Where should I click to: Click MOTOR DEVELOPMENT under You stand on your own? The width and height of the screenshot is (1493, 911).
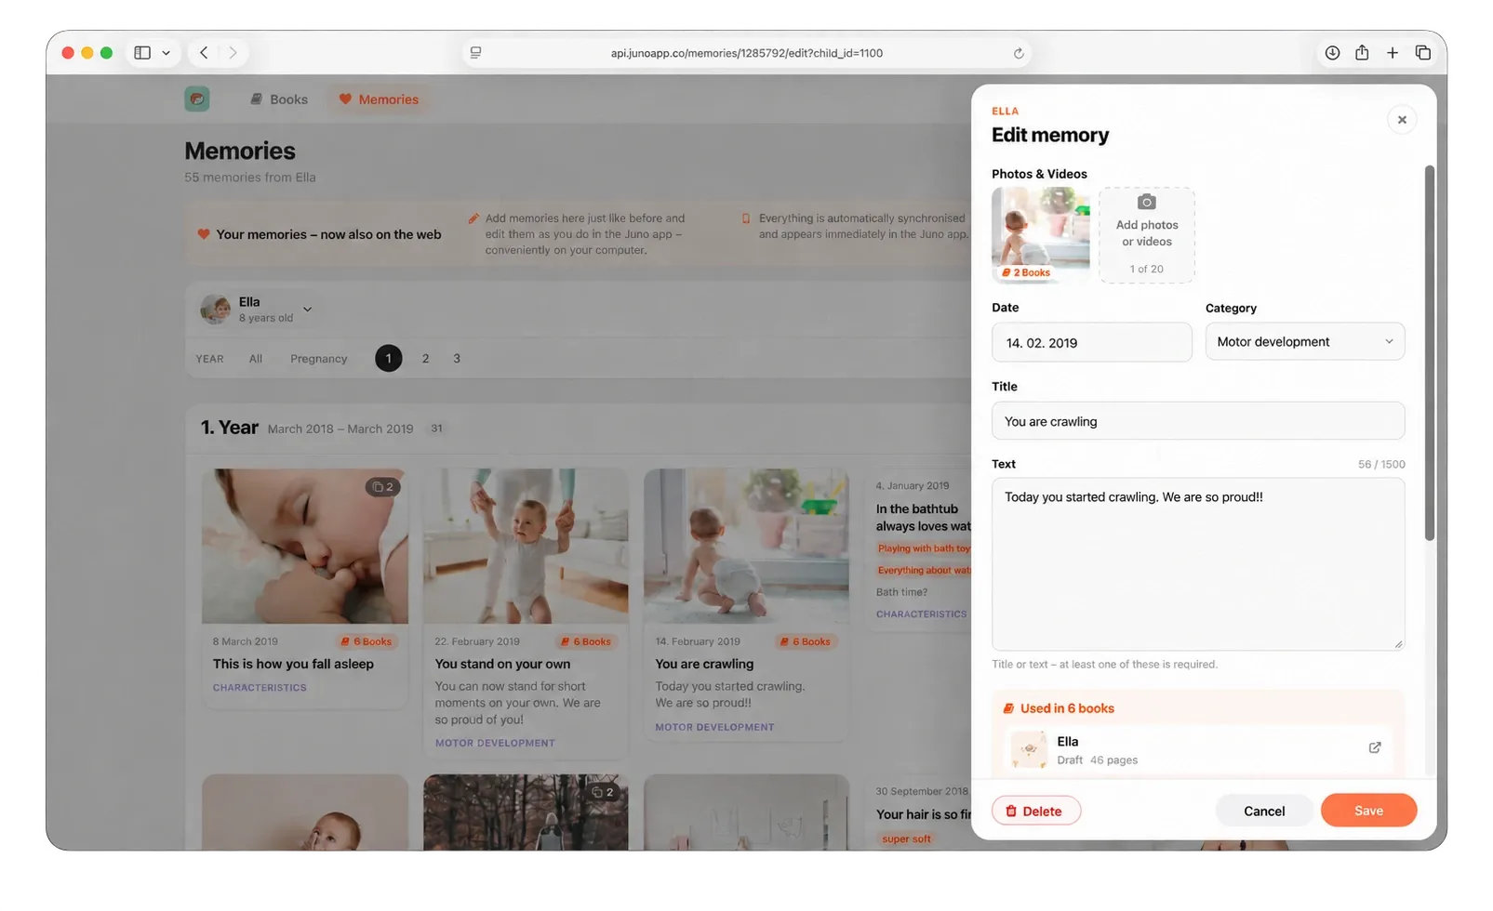point(495,744)
